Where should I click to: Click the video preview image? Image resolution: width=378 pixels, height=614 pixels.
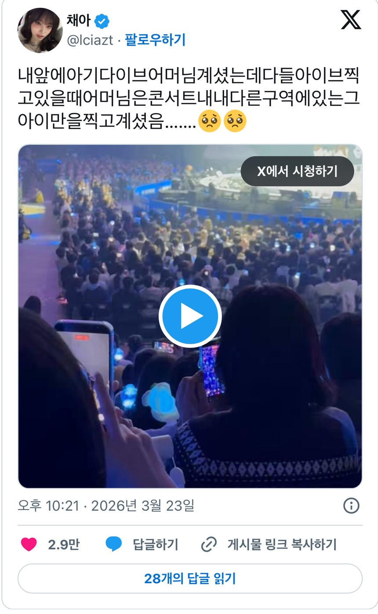[x=190, y=316]
